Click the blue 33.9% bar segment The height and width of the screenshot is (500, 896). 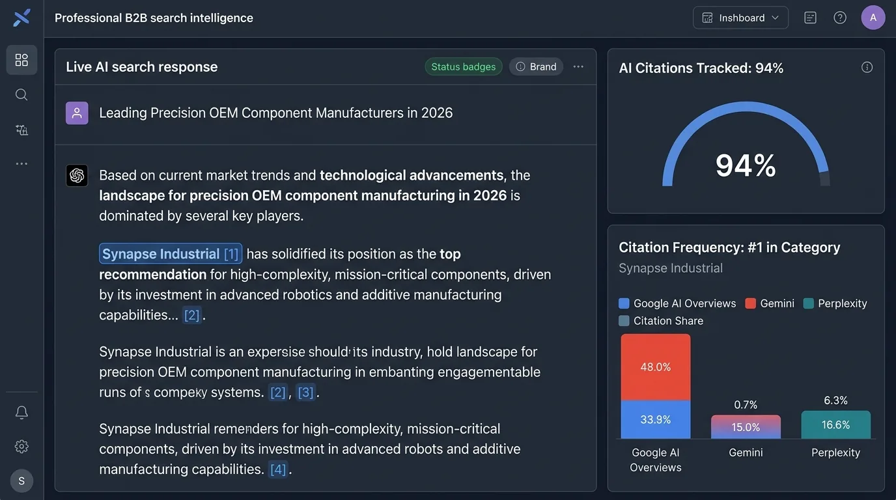pyautogui.click(x=656, y=419)
